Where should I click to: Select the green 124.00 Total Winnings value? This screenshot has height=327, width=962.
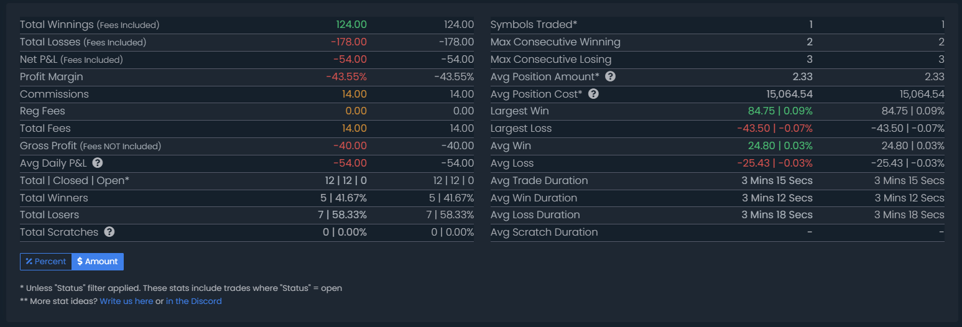(351, 25)
